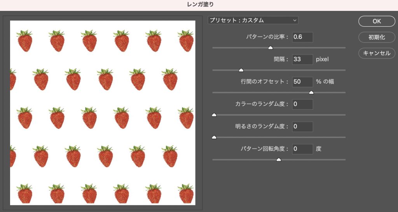The height and width of the screenshot is (212, 398).
Task: Click the 明るさのランダム度 slider handle
Action: [x=214, y=137]
